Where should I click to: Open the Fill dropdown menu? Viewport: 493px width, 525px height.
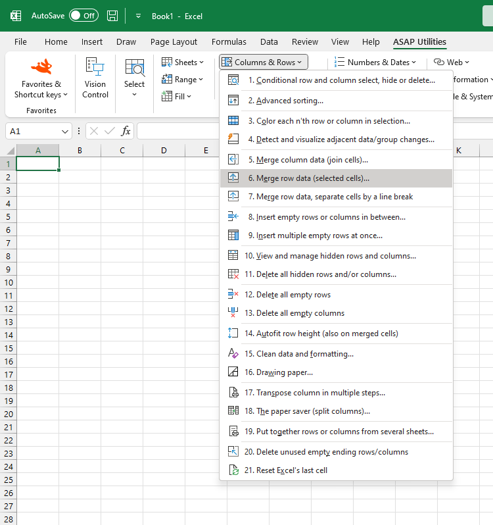[177, 97]
